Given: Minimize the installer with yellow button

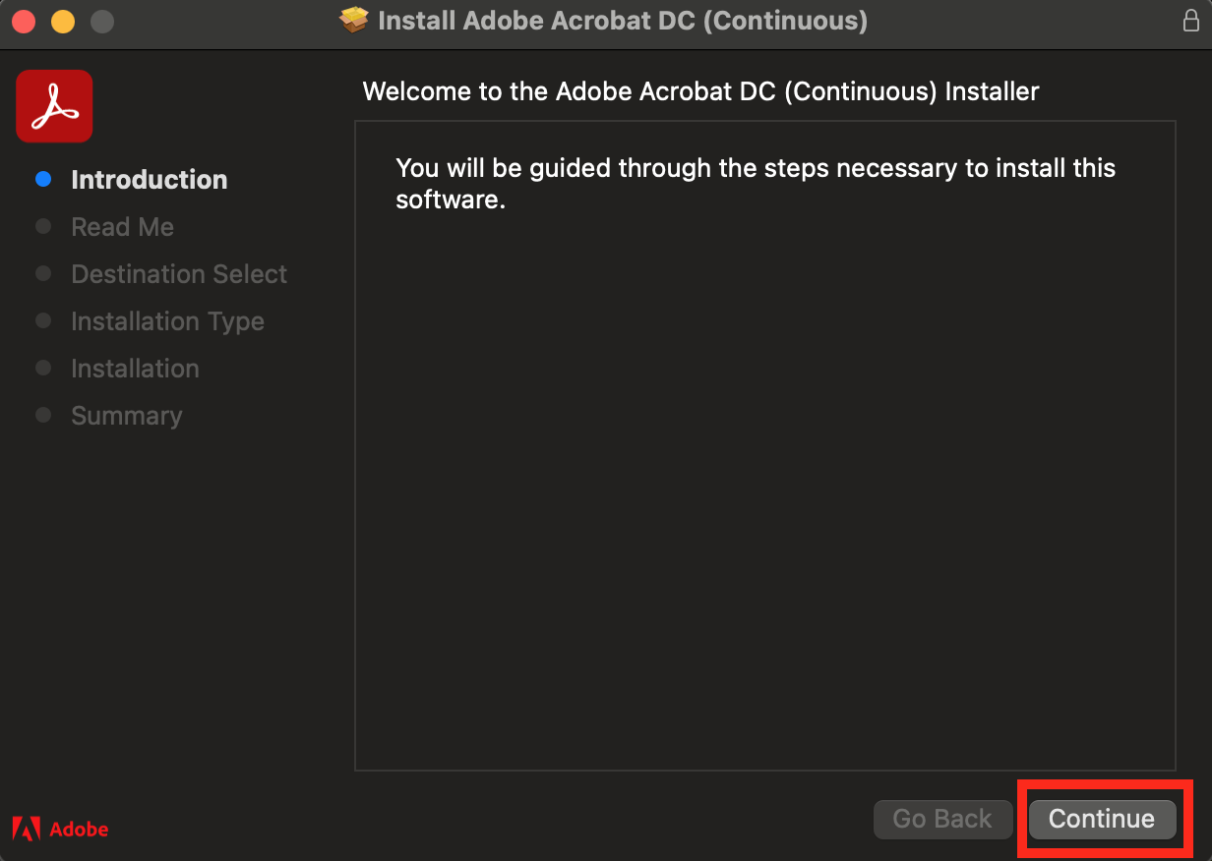Looking at the screenshot, I should 63,21.
